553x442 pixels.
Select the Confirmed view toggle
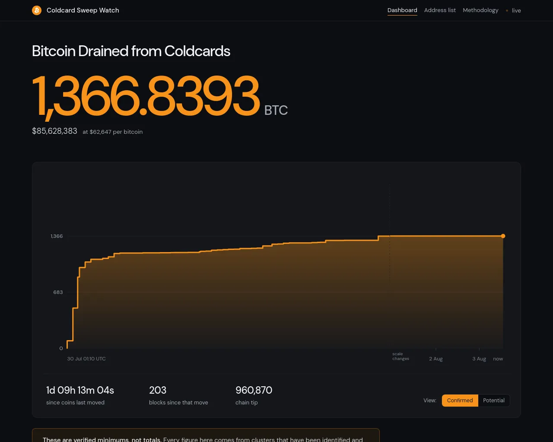460,401
